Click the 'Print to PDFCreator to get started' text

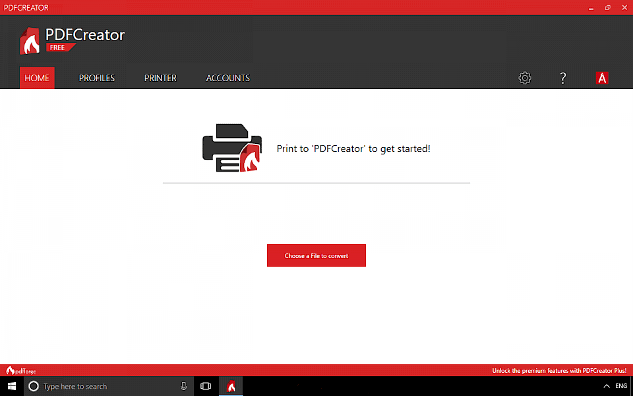[353, 148]
